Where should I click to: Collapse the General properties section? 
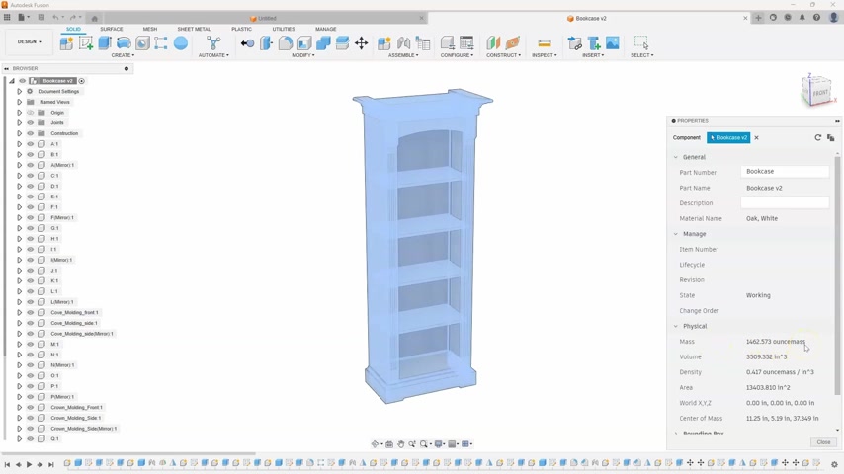676,157
